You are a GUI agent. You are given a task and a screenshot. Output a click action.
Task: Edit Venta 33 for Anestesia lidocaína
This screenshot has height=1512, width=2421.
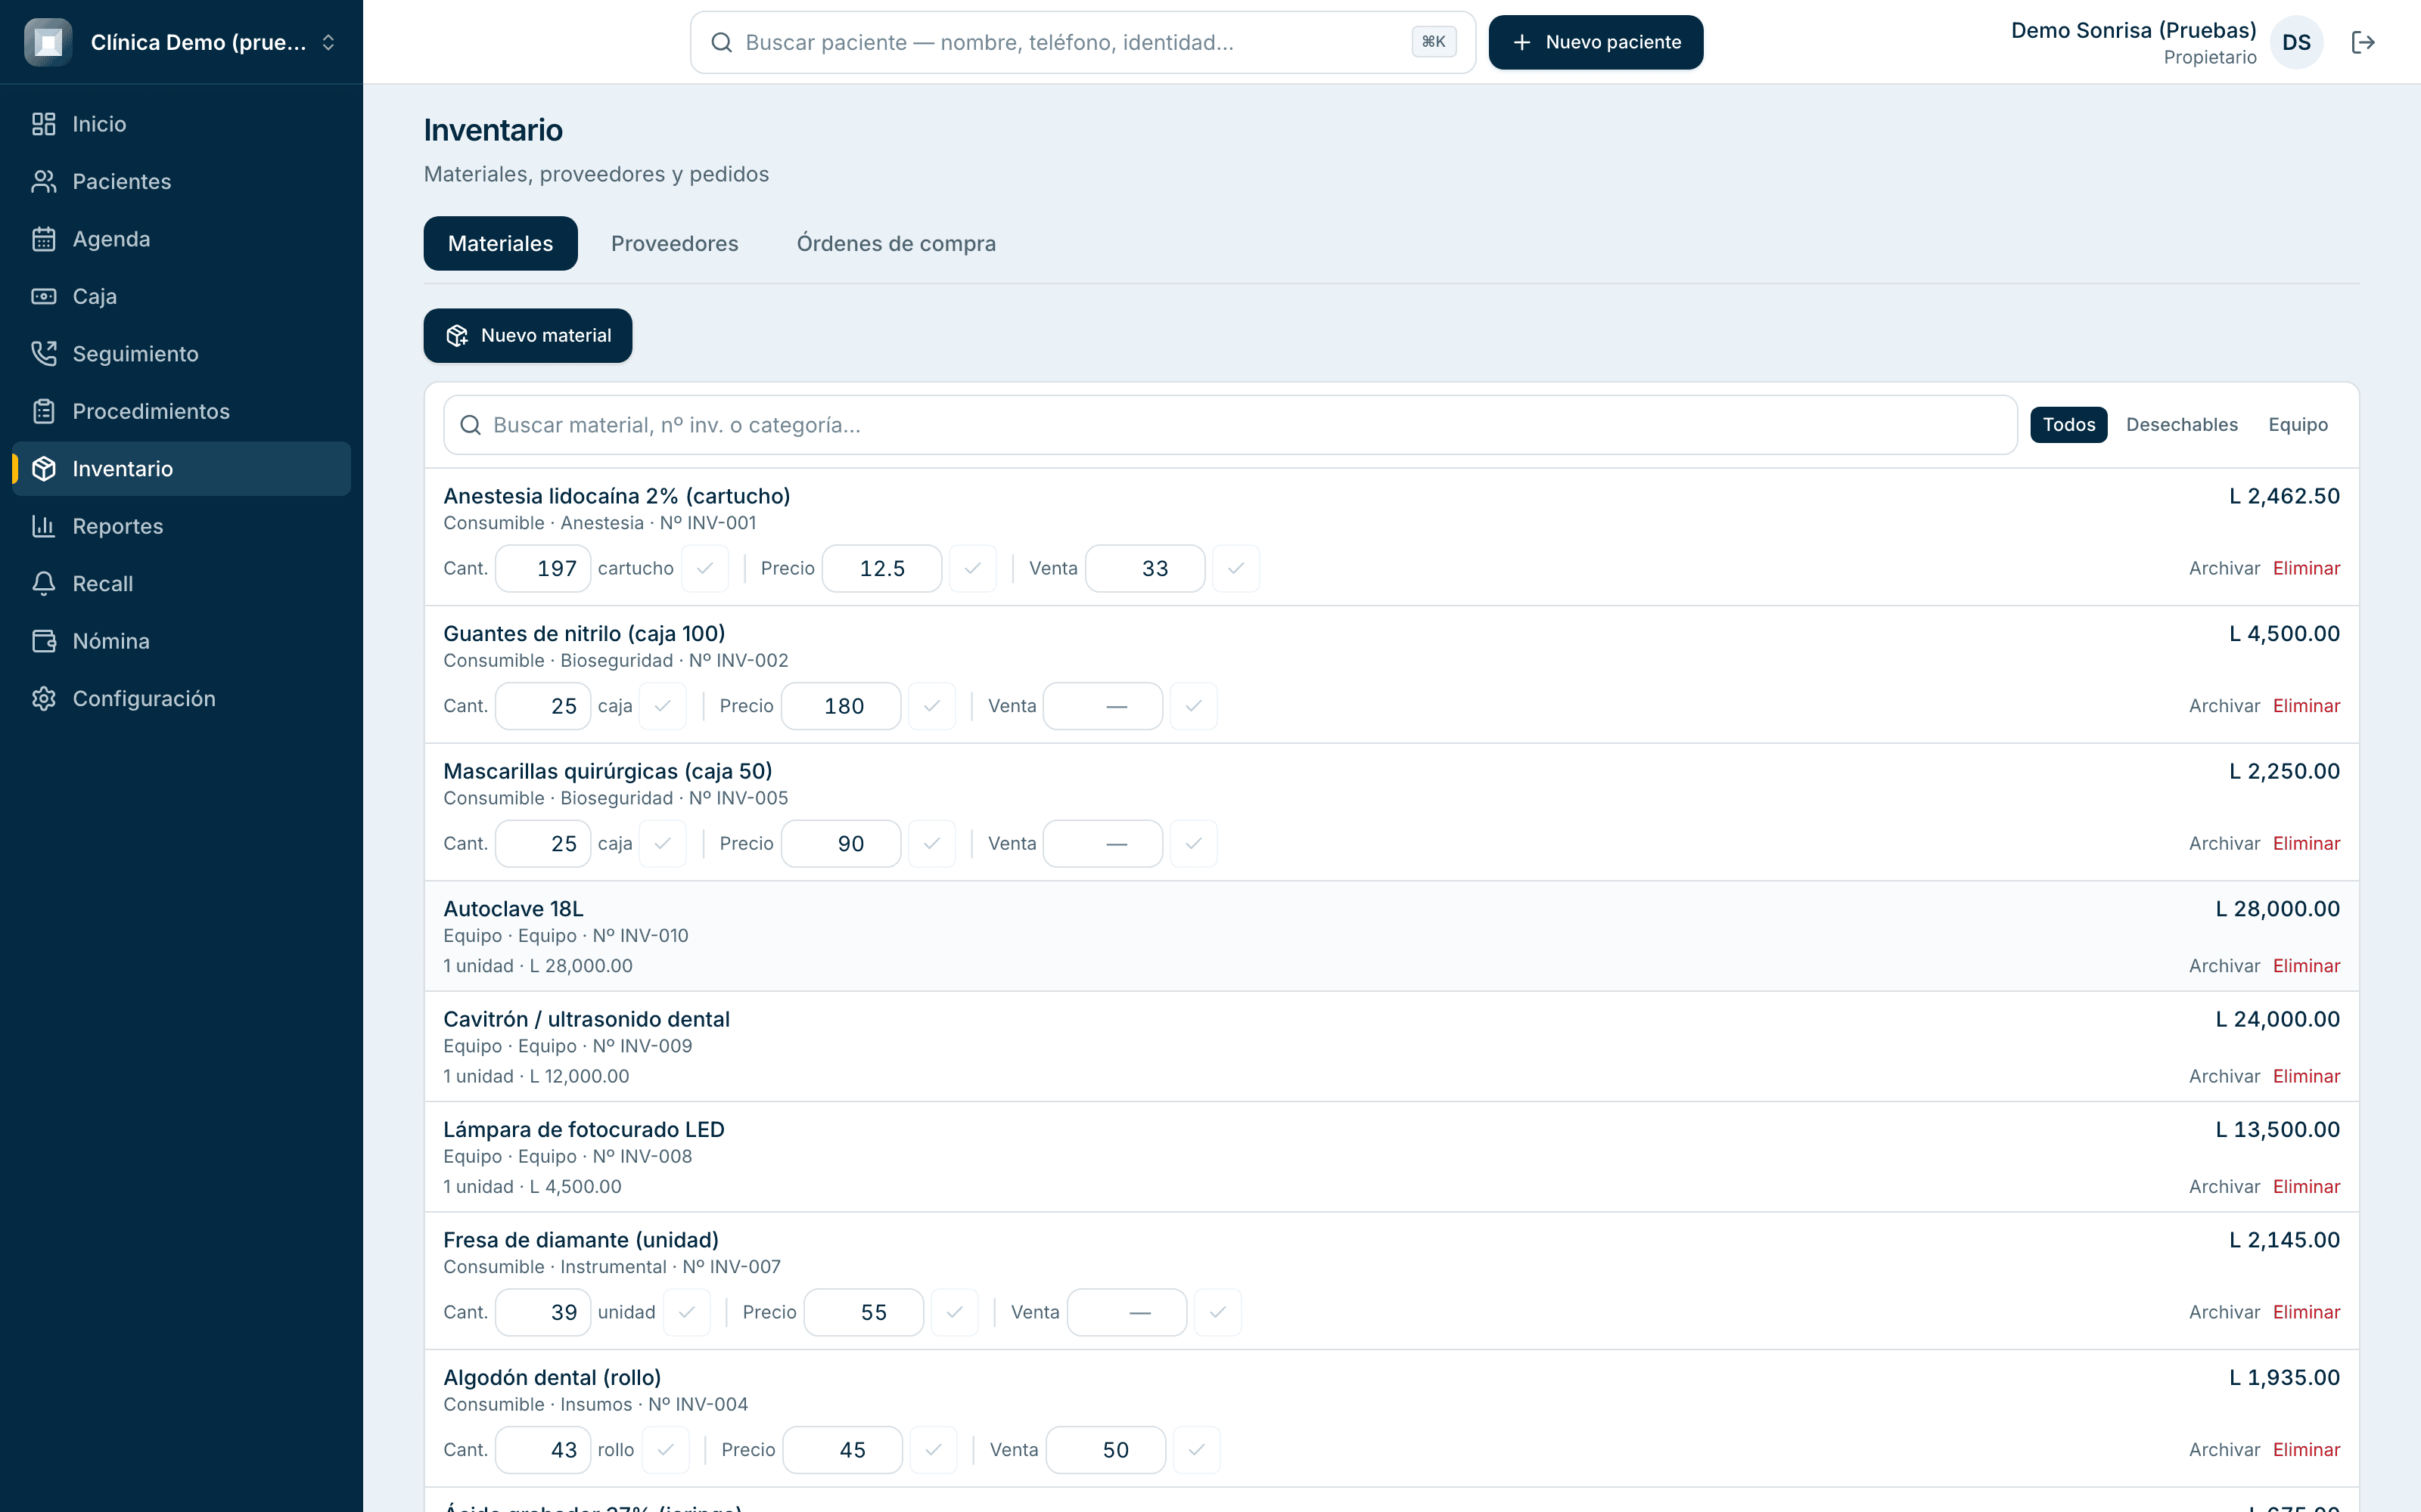click(1145, 568)
